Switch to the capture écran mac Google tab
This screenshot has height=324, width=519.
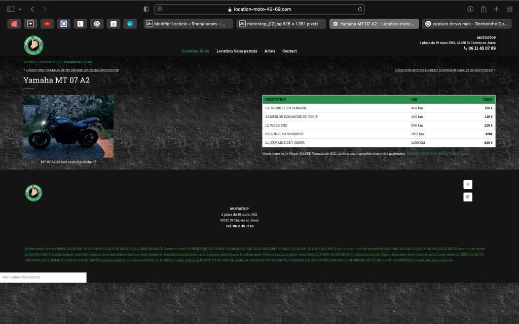pyautogui.click(x=467, y=24)
